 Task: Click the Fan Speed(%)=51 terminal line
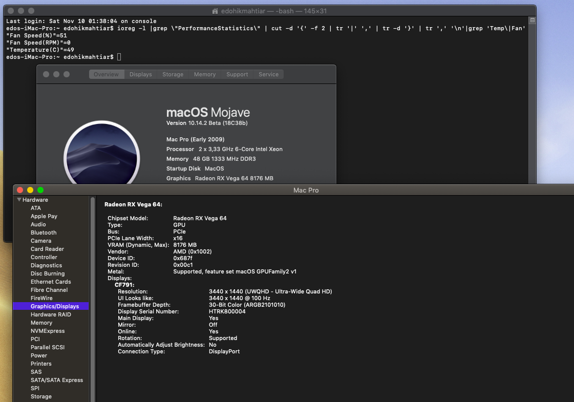tap(36, 35)
